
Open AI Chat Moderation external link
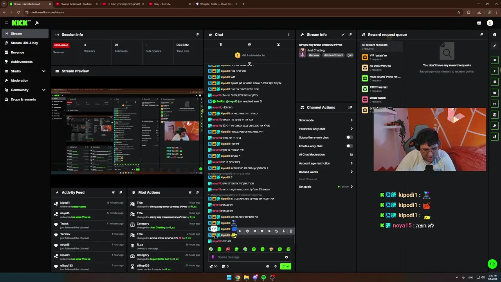tap(351, 155)
